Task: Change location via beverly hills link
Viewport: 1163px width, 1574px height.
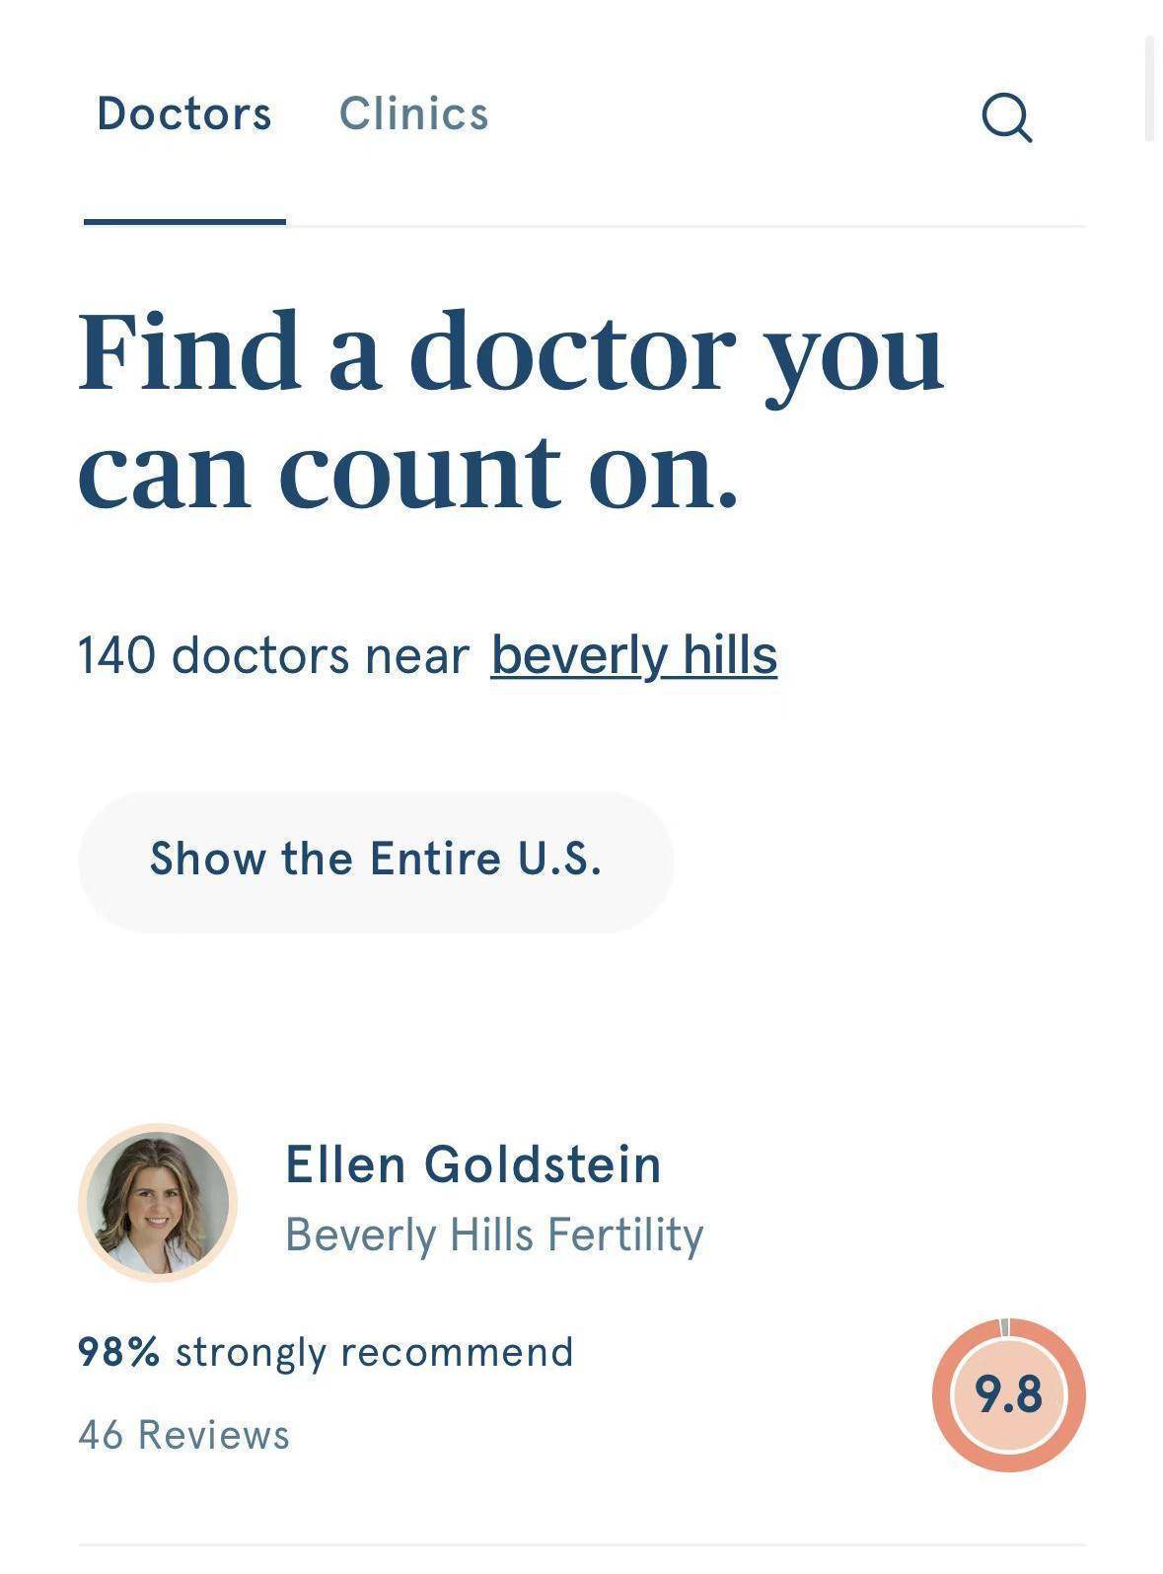Action: tap(634, 655)
